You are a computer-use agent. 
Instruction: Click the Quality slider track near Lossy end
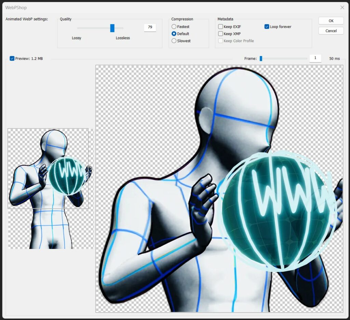click(x=81, y=28)
